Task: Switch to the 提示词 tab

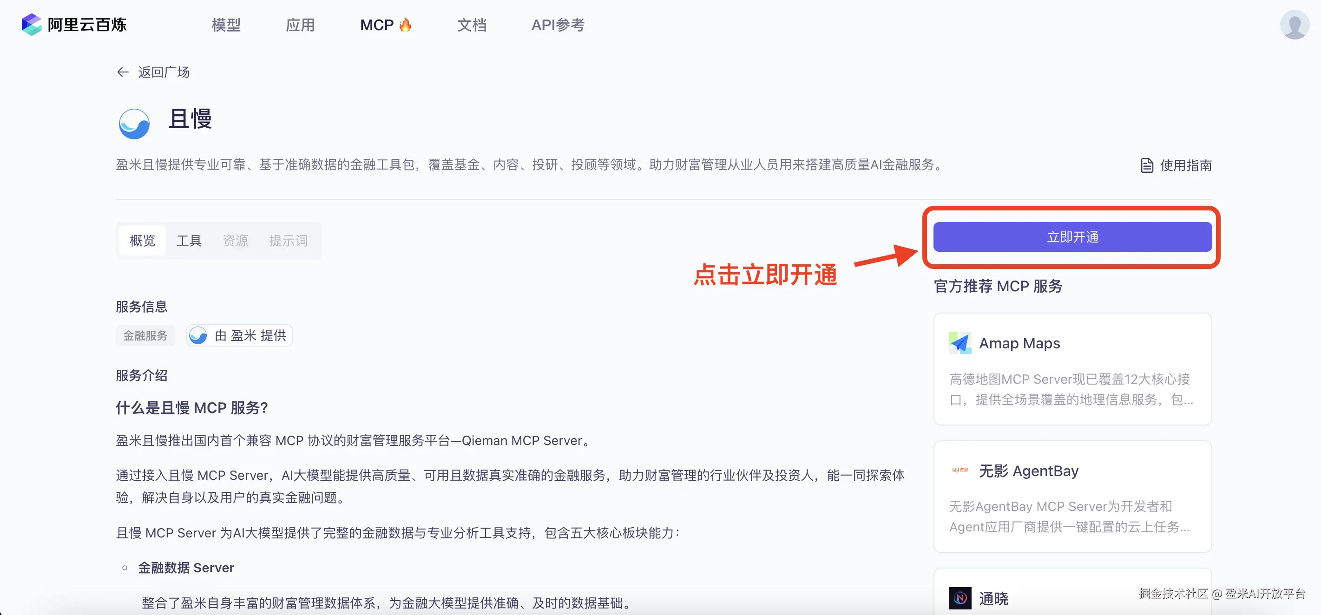Action: pyautogui.click(x=288, y=240)
